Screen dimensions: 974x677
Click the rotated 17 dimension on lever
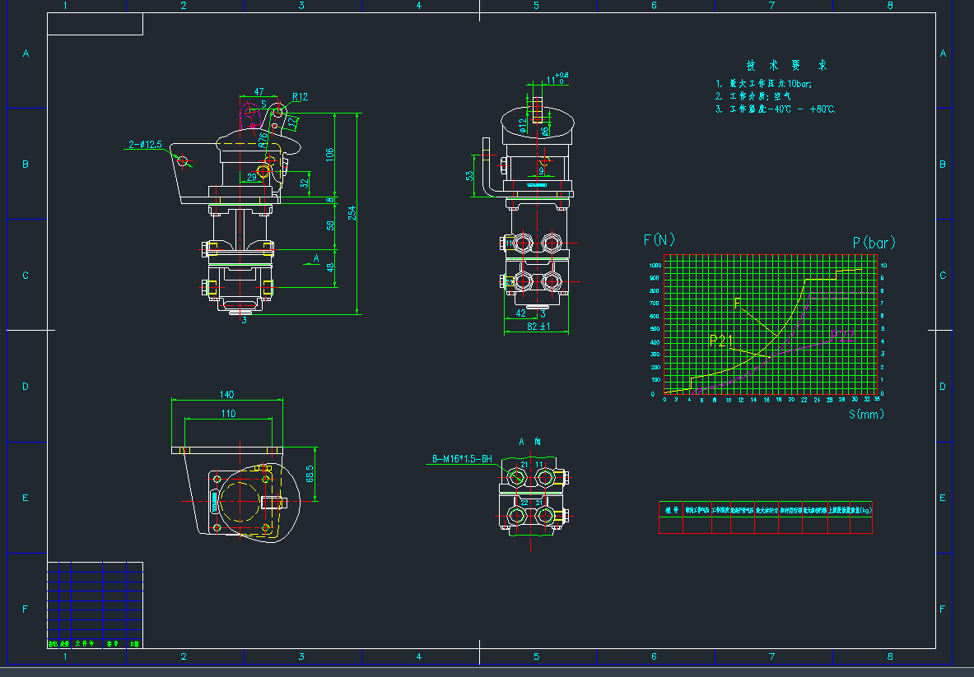coord(292,123)
